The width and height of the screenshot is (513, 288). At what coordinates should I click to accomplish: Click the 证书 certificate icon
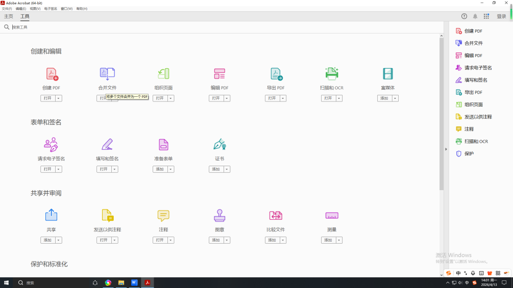(219, 145)
